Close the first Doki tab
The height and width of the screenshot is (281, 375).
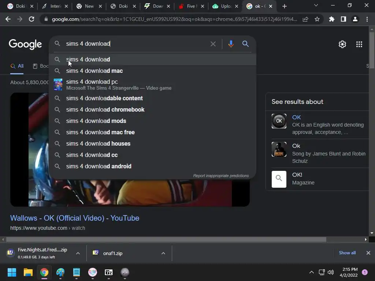tap(32, 6)
